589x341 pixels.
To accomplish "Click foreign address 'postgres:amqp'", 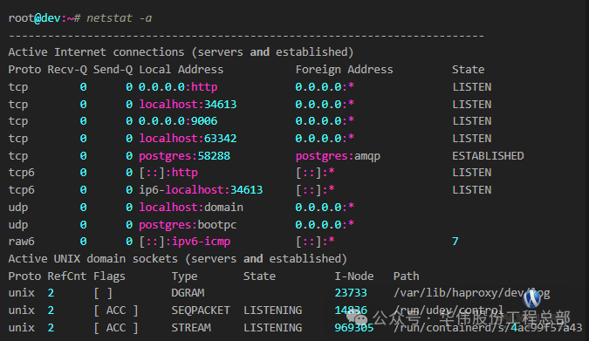I will [338, 155].
